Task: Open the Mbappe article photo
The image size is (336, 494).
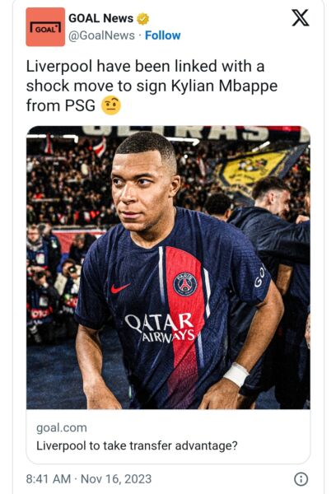Action: 168,267
